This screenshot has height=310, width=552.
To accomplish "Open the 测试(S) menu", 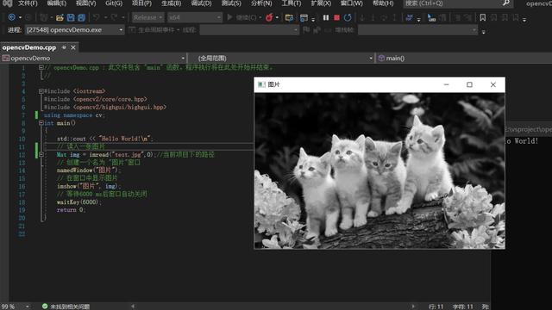I will [x=231, y=3].
